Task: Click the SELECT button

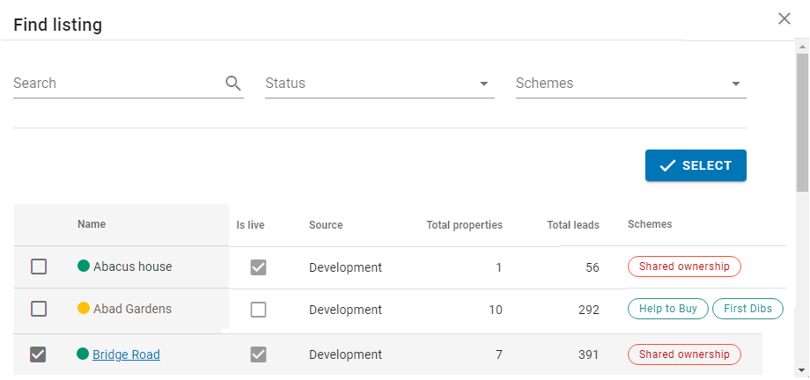Action: (x=696, y=165)
